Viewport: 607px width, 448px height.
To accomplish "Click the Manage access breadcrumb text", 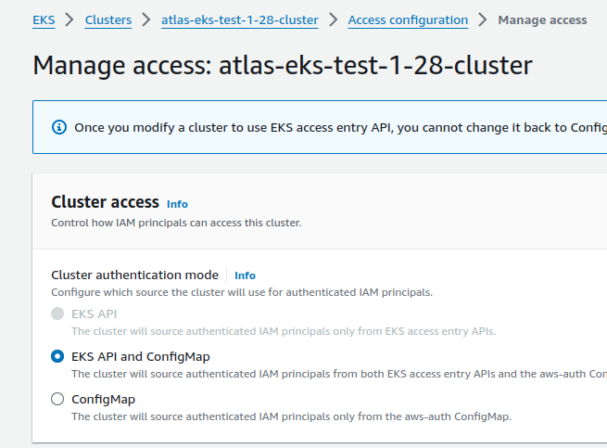I will [x=542, y=19].
